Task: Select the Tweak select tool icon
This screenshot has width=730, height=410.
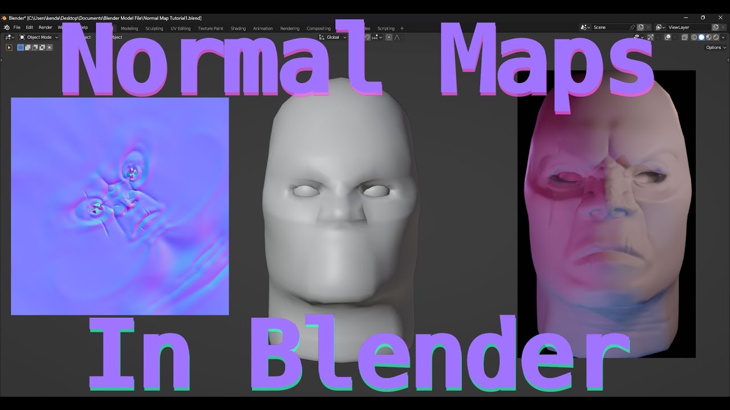Action: [9, 47]
